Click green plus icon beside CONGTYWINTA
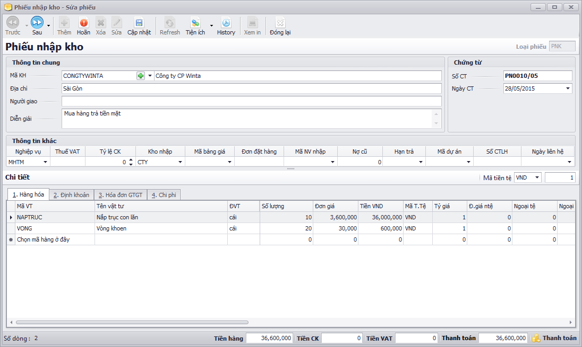Viewport: 582px width, 347px height. coord(141,76)
